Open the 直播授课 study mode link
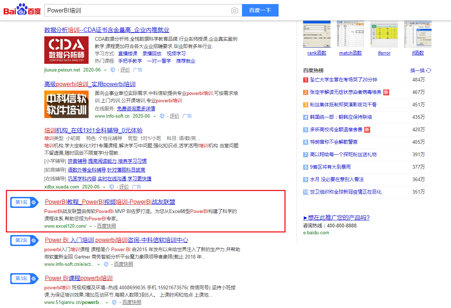This screenshot has width=451, height=308. click(x=127, y=54)
